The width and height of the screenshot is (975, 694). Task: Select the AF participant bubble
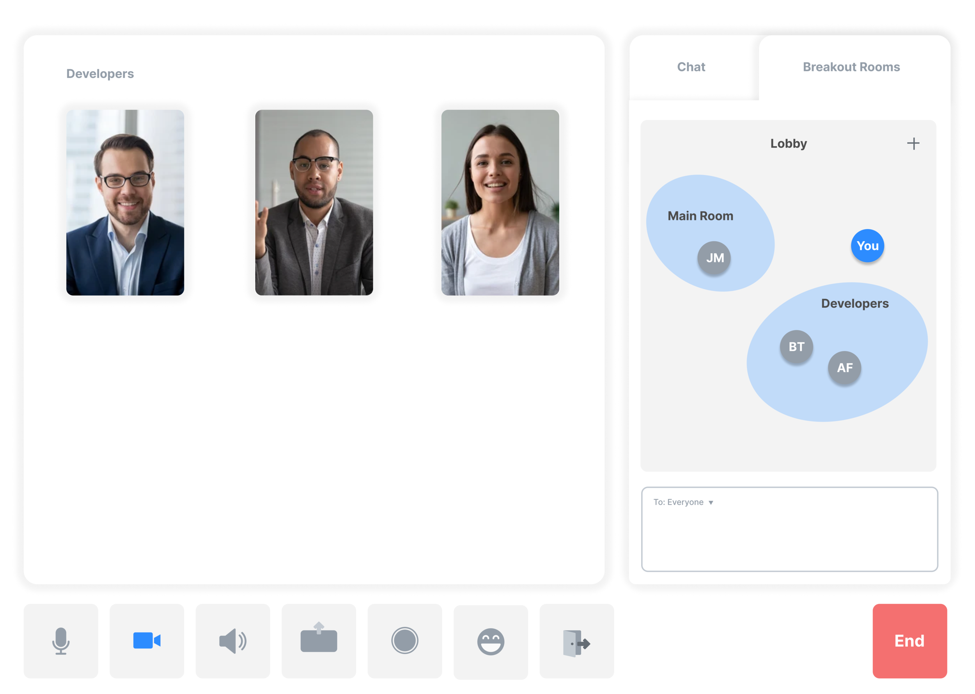point(844,368)
